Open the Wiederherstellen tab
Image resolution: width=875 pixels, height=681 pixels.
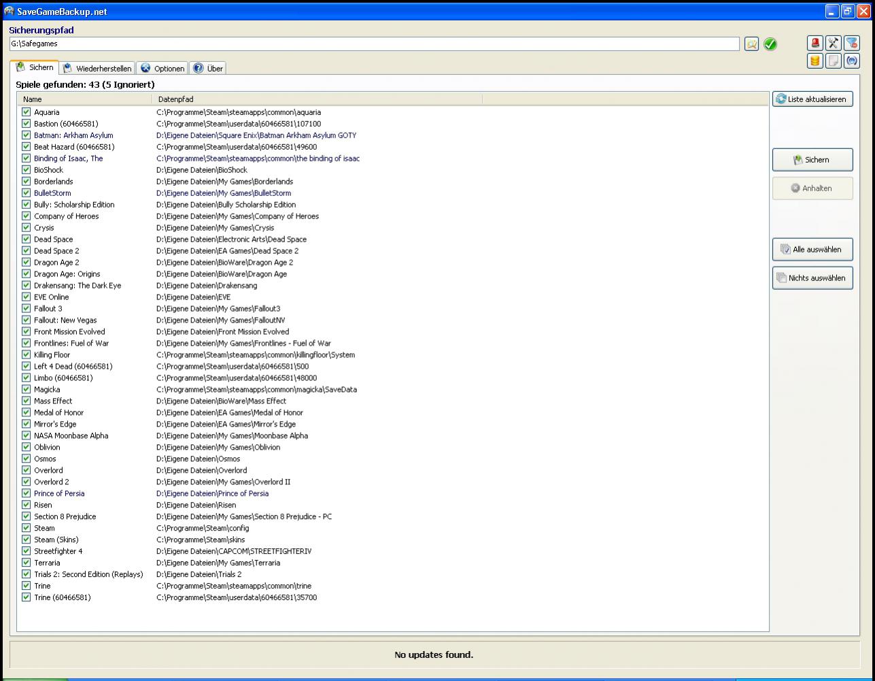tap(97, 68)
